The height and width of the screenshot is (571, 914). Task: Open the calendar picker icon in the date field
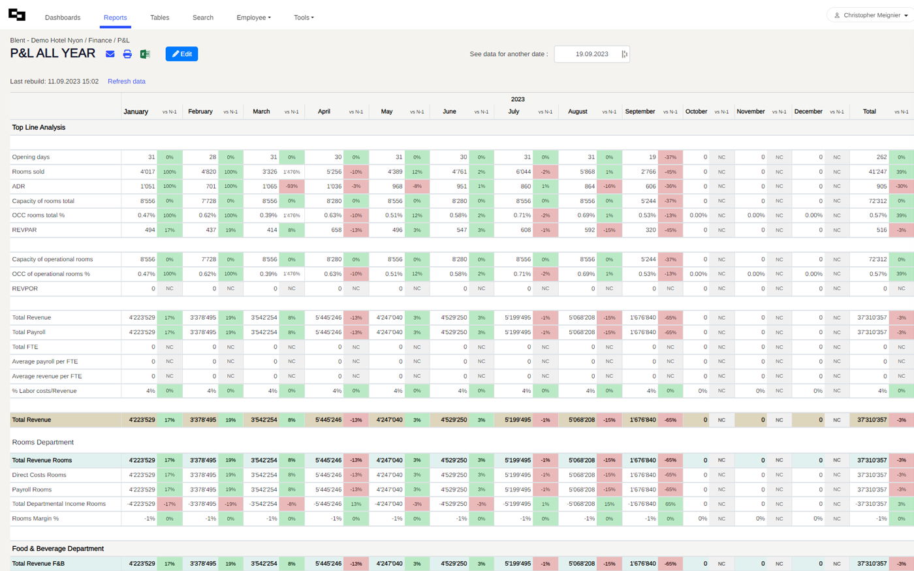pos(624,54)
